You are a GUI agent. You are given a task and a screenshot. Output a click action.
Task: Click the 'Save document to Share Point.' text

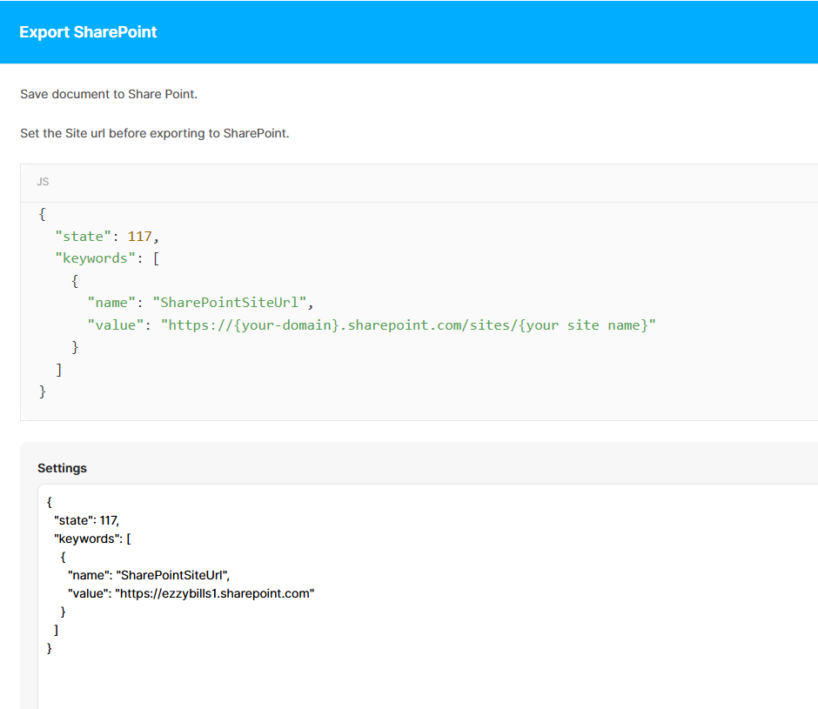point(109,95)
